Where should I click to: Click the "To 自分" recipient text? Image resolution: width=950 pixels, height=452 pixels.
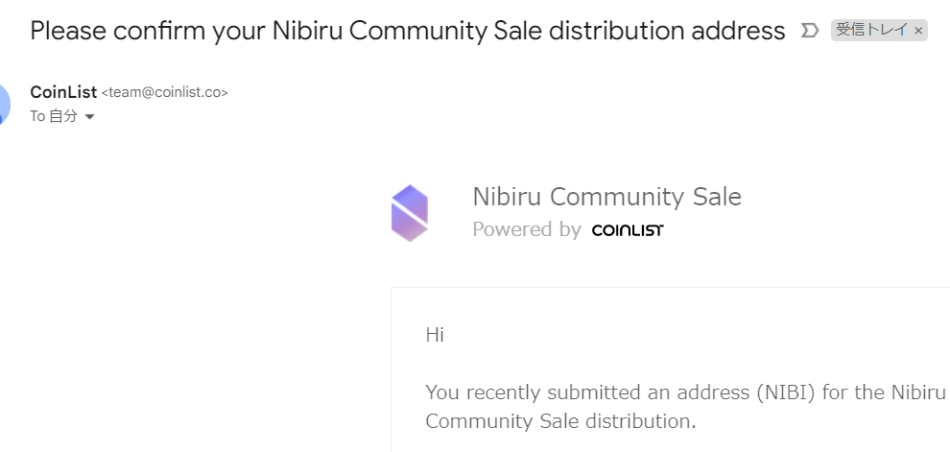(x=54, y=117)
